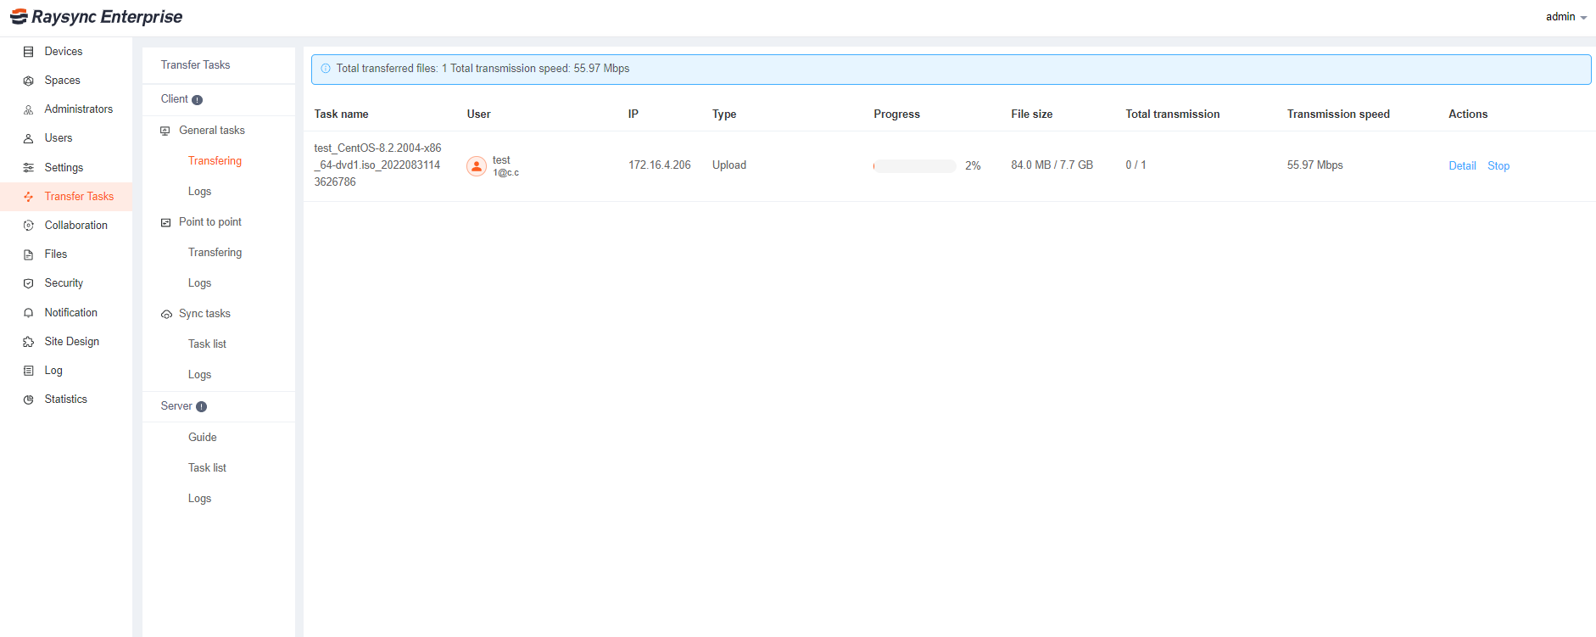Click the info icon next to Server
This screenshot has height=637, width=1596.
tap(201, 407)
